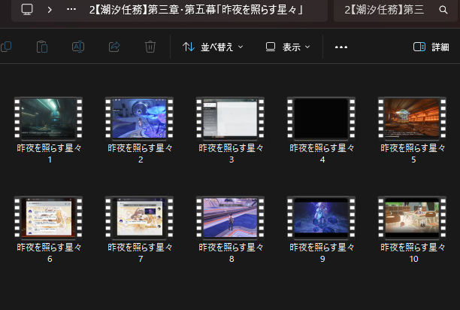Click the file name text 昨夜を照らす星々 5

413,153
